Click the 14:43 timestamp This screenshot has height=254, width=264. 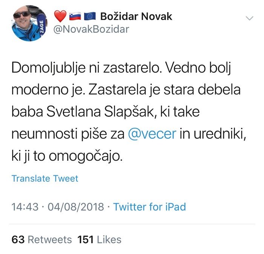click(25, 207)
